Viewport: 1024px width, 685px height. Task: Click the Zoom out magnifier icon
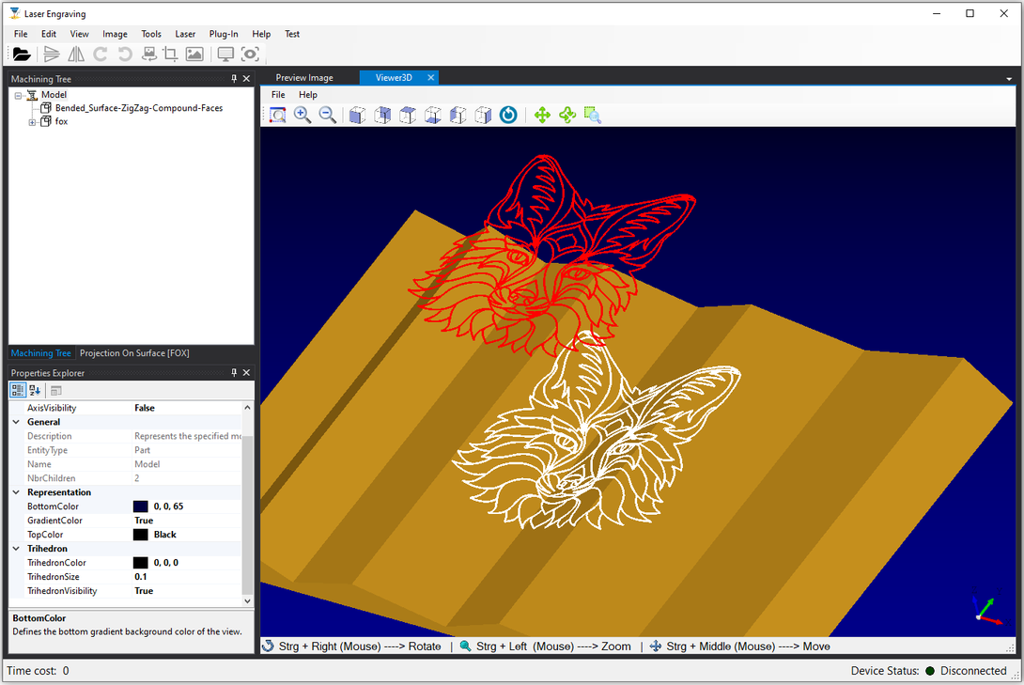pos(328,115)
